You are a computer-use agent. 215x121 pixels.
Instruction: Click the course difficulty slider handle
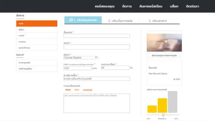click(163, 115)
